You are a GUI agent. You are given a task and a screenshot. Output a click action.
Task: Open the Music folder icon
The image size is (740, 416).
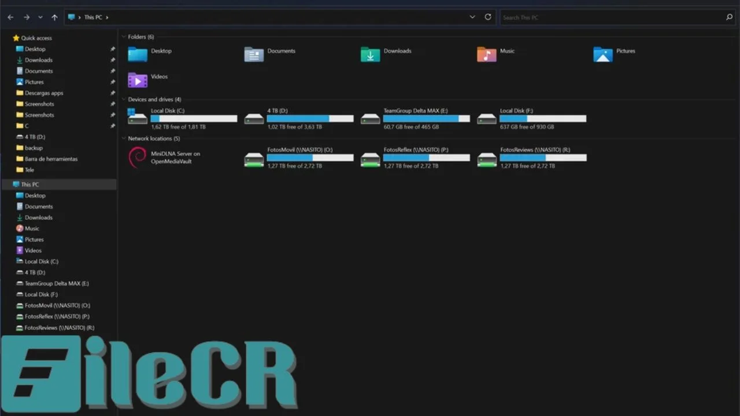[x=487, y=54]
